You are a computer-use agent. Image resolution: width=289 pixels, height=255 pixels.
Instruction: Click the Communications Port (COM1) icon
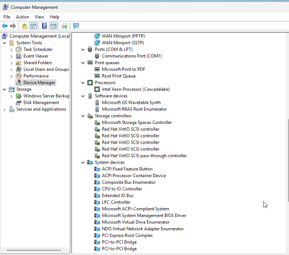point(97,56)
